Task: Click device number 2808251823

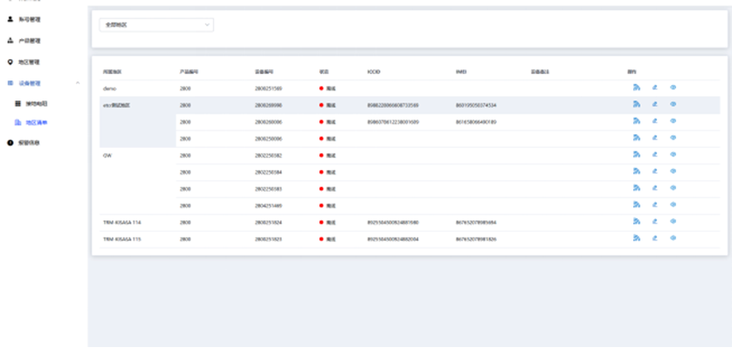Action: (x=268, y=239)
